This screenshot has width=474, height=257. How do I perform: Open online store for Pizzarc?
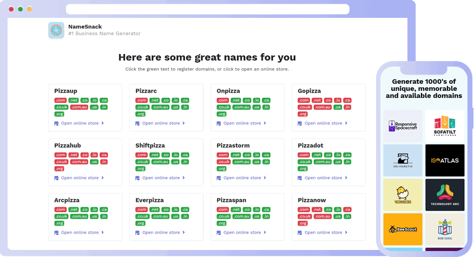click(161, 123)
